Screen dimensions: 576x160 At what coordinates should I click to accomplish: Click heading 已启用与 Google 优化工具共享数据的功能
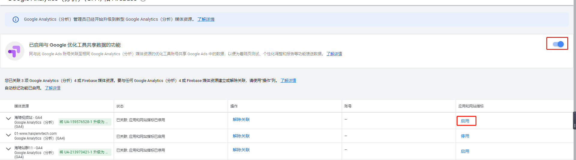point(75,45)
